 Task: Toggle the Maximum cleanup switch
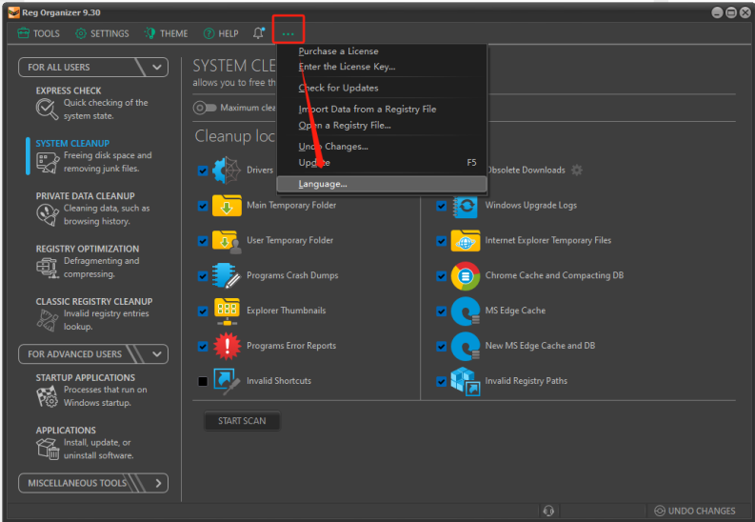(x=204, y=108)
